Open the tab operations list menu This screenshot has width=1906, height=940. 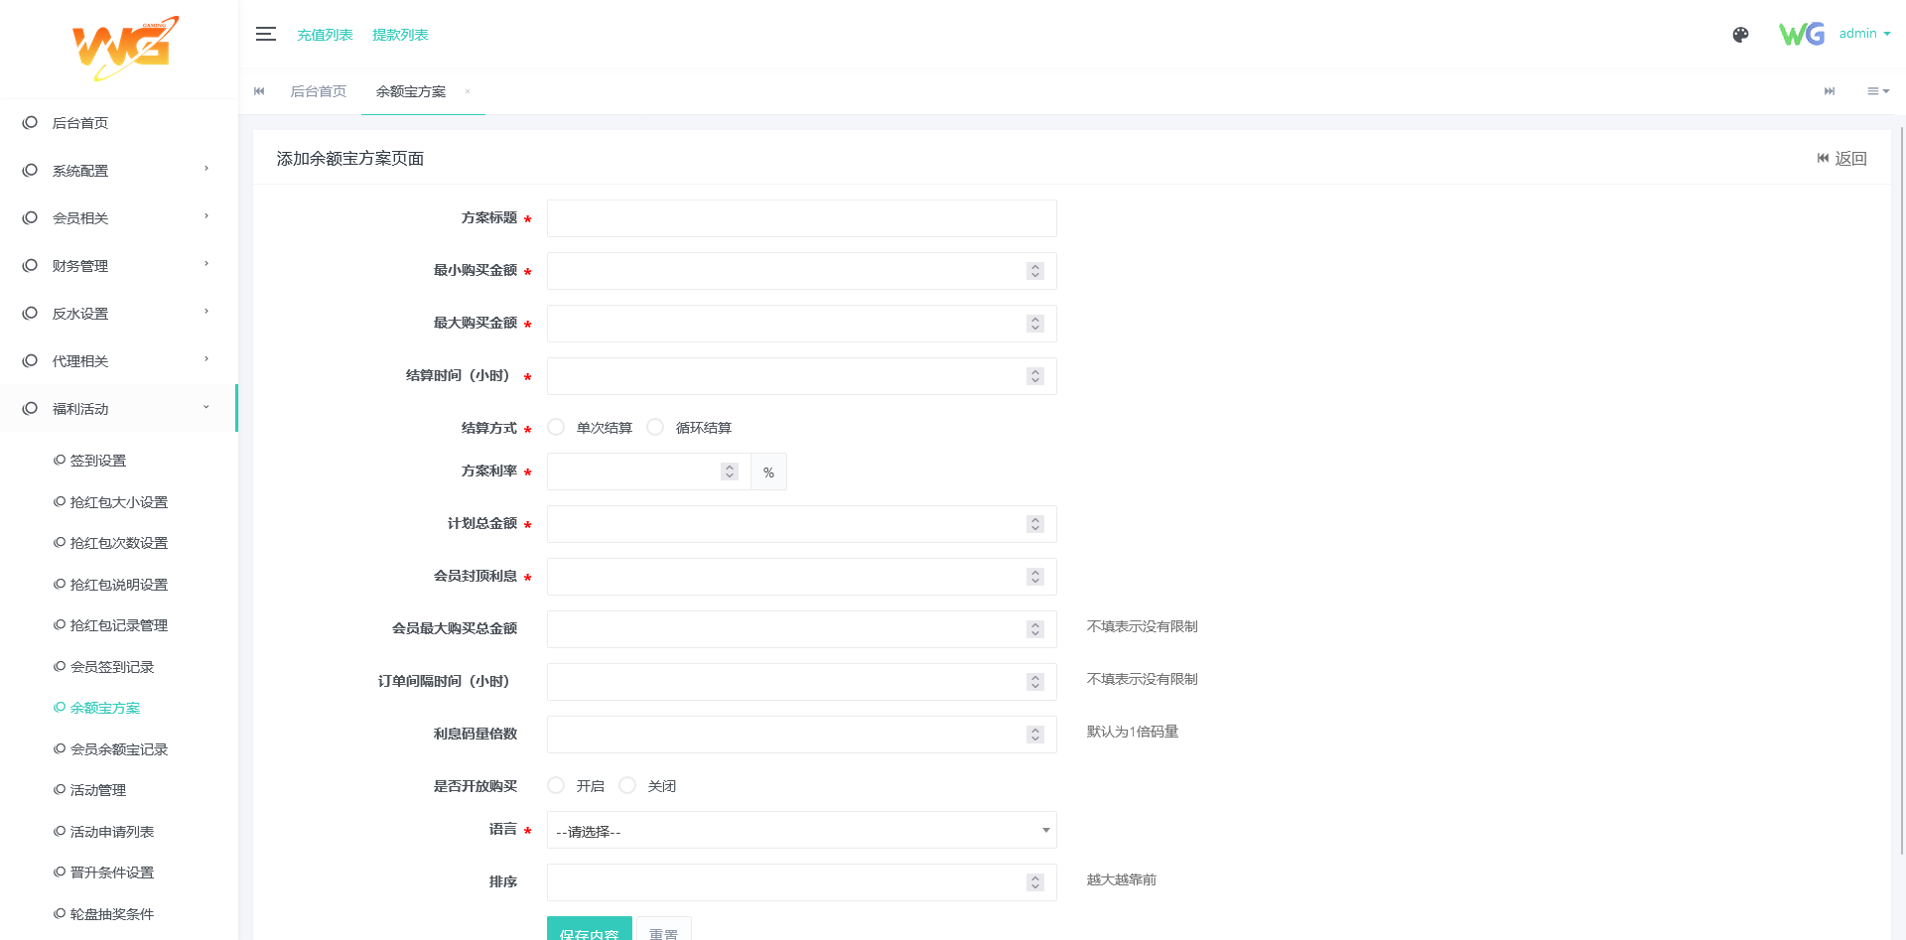pyautogui.click(x=1877, y=91)
